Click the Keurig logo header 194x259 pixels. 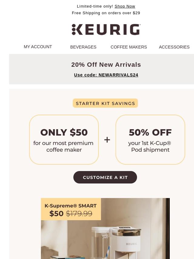pos(106,29)
